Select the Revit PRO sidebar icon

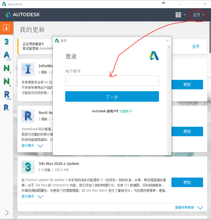pos(7,95)
